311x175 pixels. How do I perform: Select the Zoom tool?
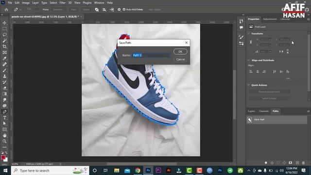pyautogui.click(x=4, y=141)
